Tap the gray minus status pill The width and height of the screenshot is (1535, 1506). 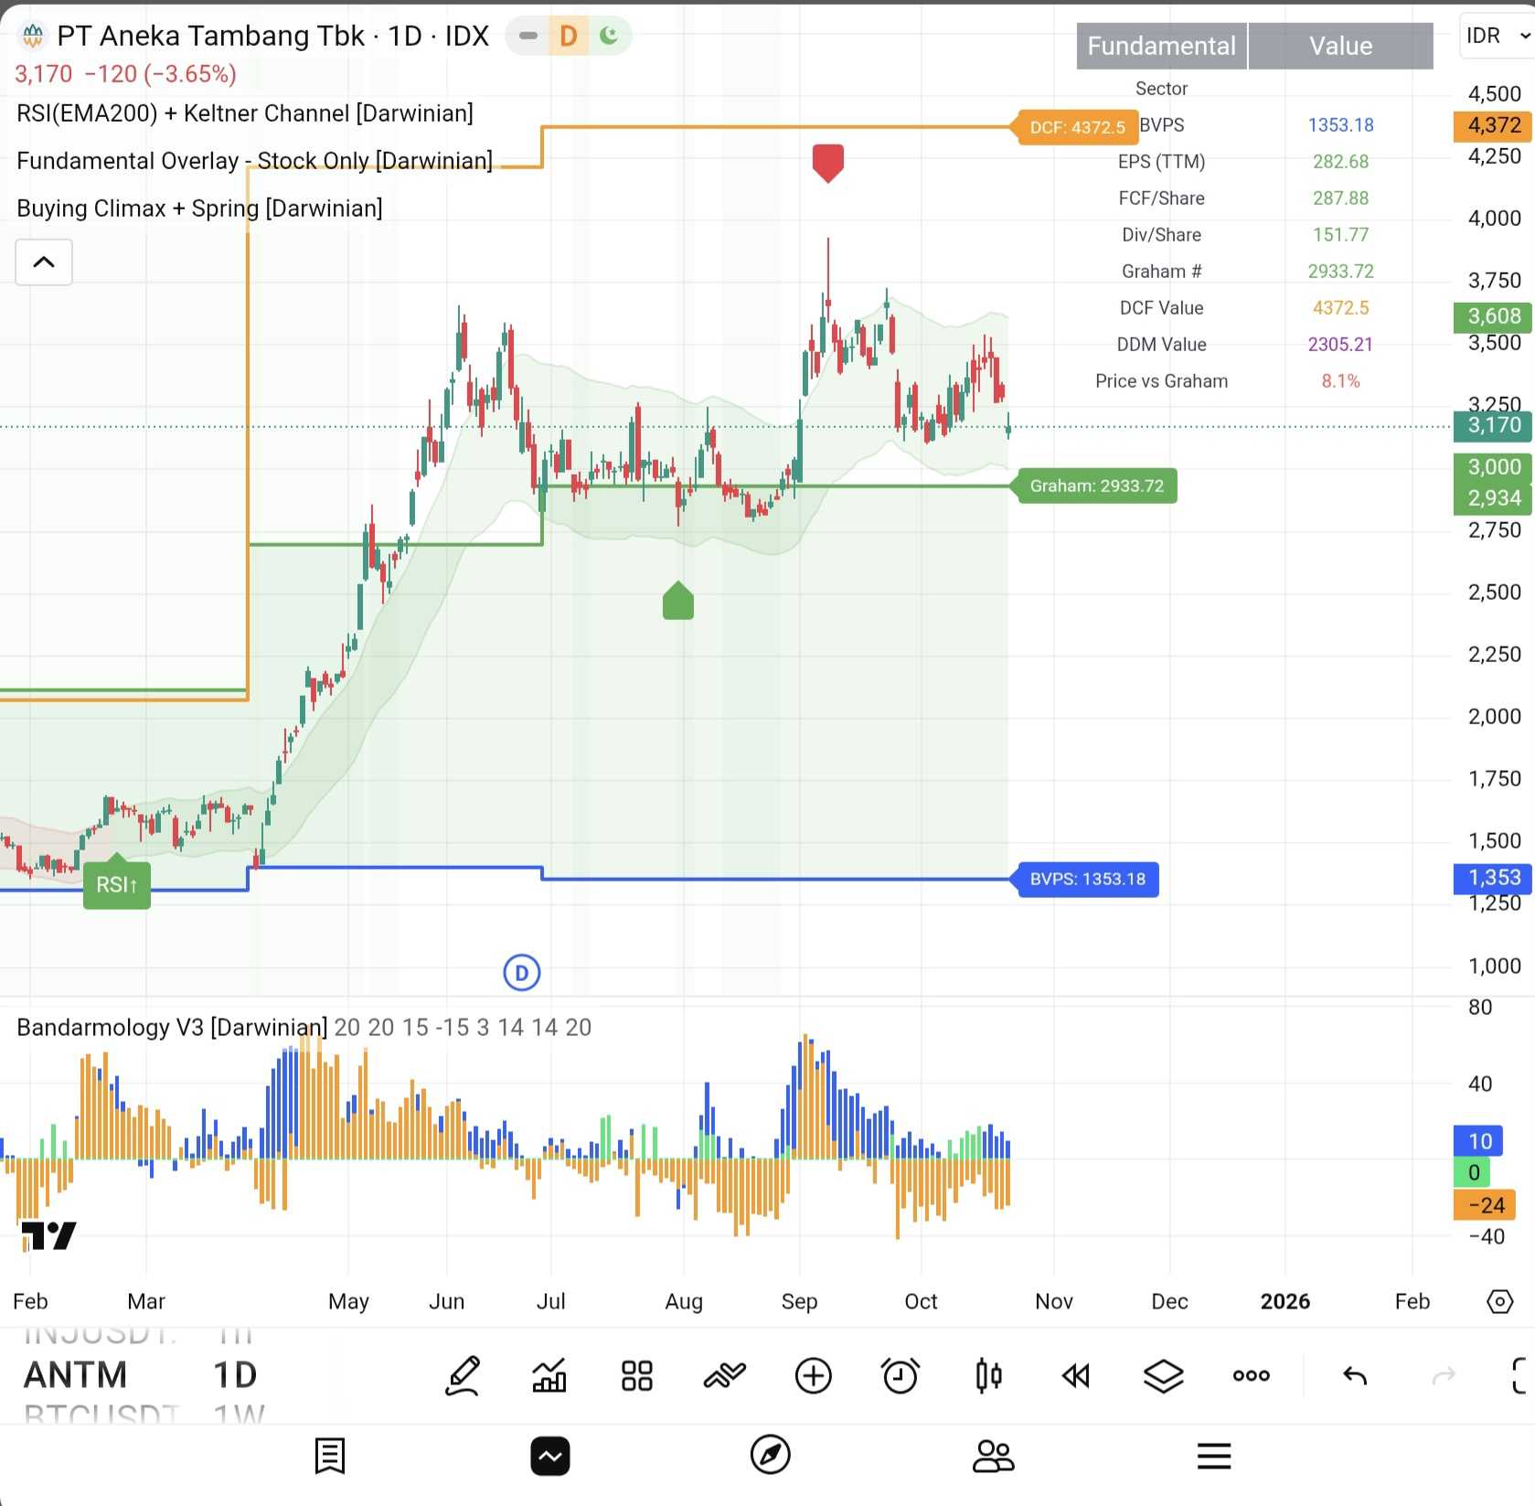pyautogui.click(x=528, y=36)
